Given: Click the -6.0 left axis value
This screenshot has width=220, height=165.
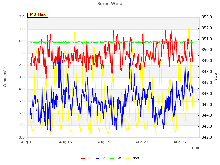Looking at the screenshot, I should tap(21, 113).
